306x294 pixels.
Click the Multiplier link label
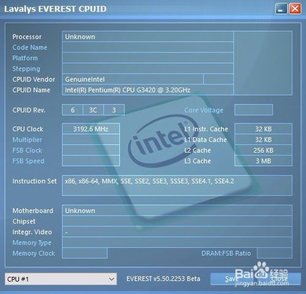28,140
